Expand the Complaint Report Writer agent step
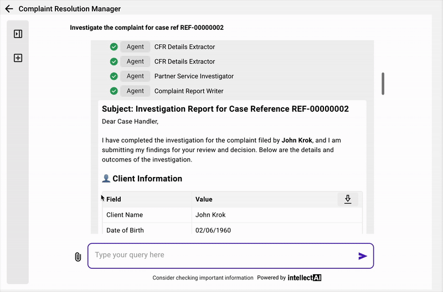This screenshot has height=292, width=443. click(189, 91)
